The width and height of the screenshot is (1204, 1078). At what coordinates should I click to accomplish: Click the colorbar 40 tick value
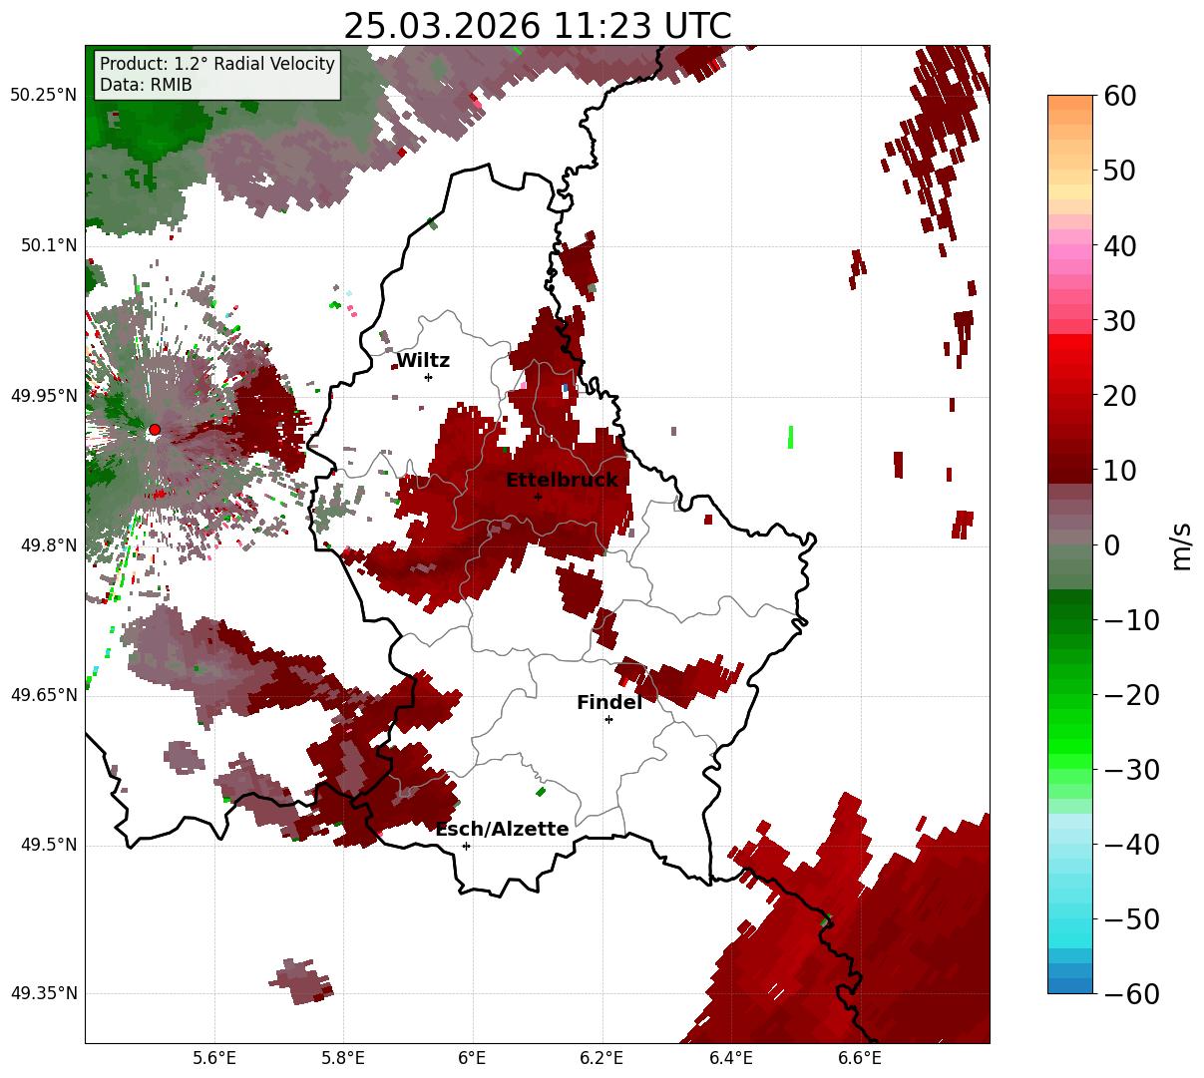click(1118, 245)
